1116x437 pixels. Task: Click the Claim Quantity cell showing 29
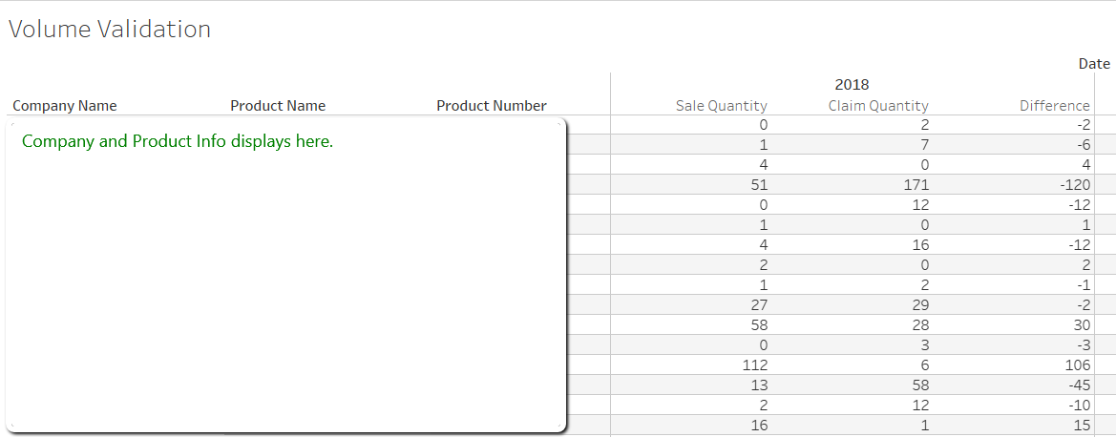918,305
